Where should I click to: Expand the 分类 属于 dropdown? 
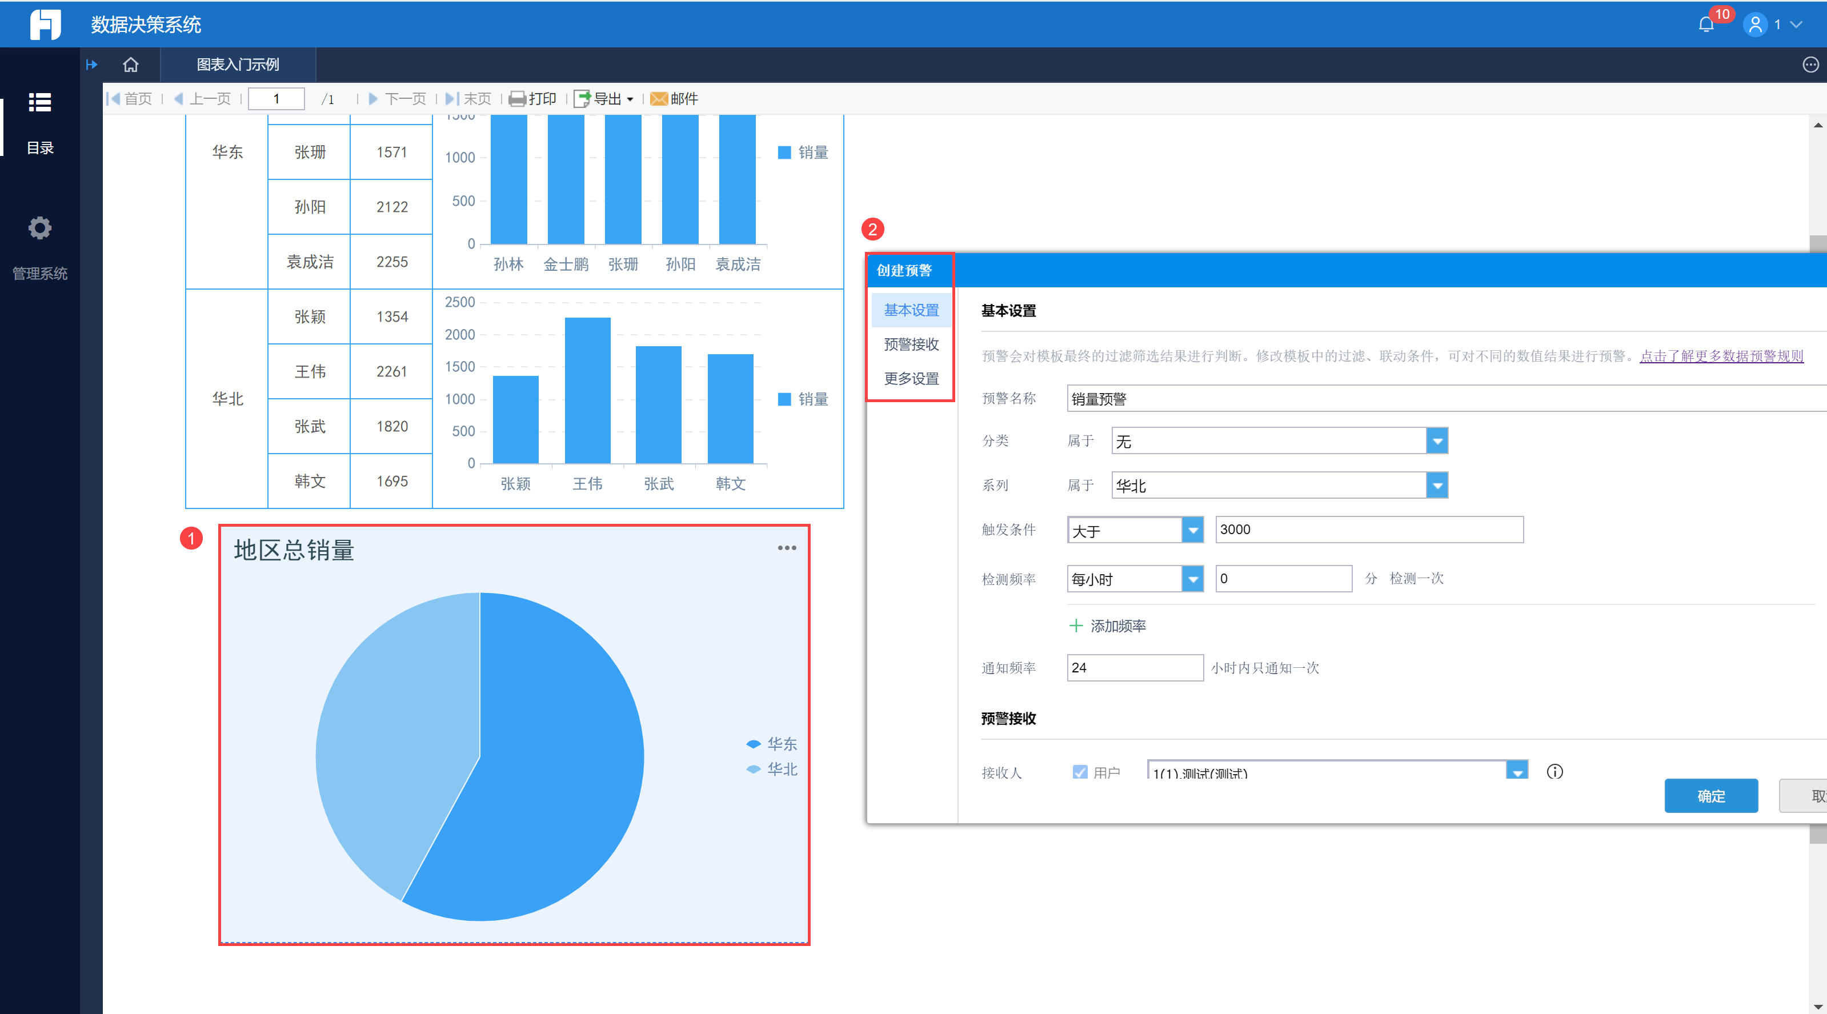[1437, 441]
